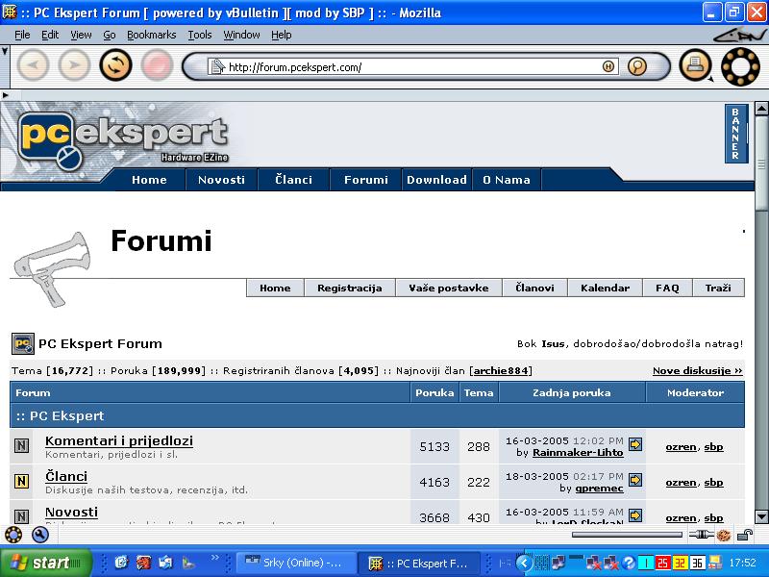The height and width of the screenshot is (577, 769).
Task: Click the red Stop loading button
Action: [x=157, y=65]
